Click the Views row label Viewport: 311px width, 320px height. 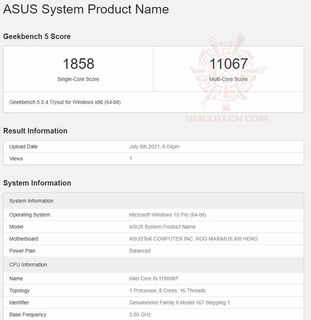16,159
